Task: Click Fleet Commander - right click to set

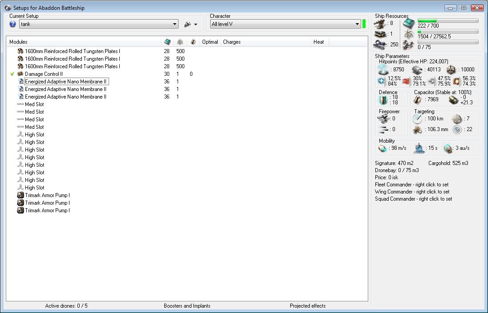Action: [412, 185]
